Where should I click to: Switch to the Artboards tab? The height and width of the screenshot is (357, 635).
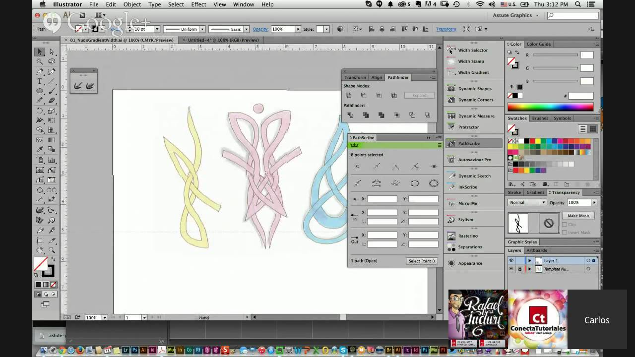pyautogui.click(x=537, y=250)
